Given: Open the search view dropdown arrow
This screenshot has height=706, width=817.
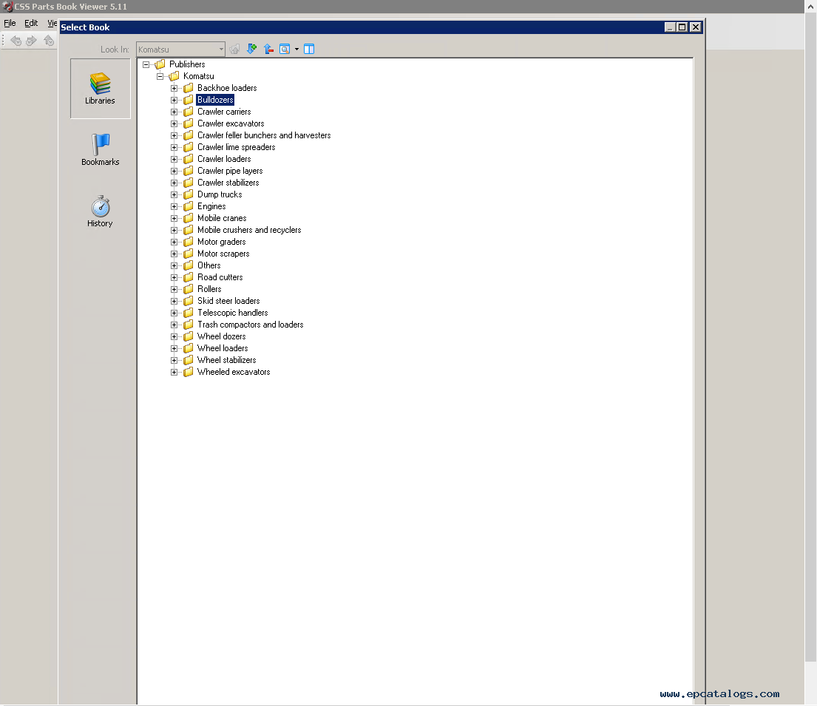Looking at the screenshot, I should (297, 49).
